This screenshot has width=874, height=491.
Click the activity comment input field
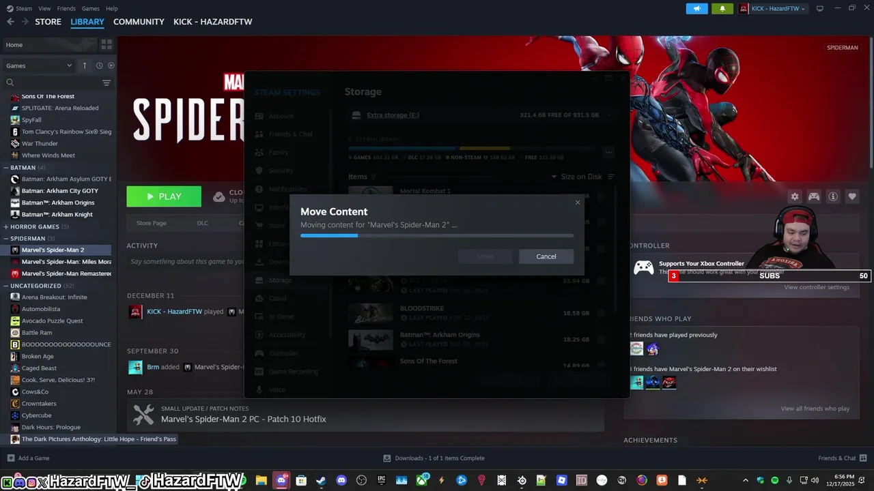coord(186,262)
